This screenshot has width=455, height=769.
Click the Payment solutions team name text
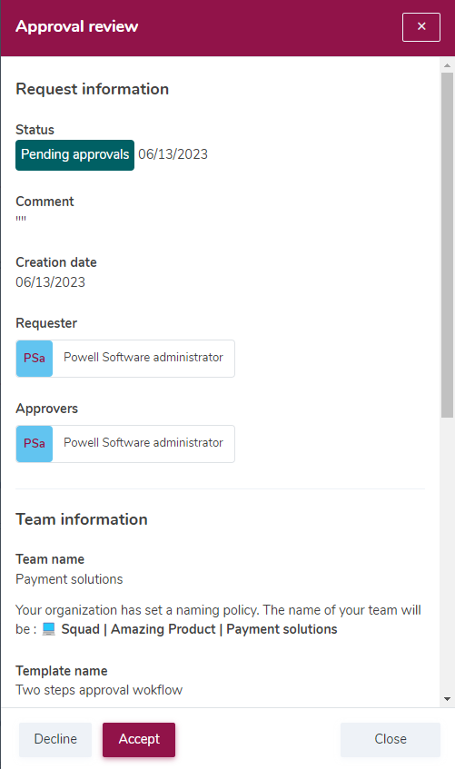coord(69,579)
